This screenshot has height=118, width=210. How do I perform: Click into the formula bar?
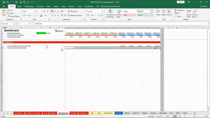tap(120, 24)
